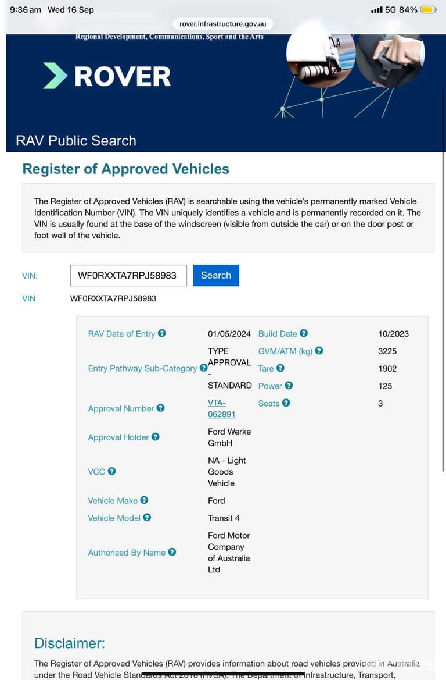Click the NA - Light Goods Vehicle value
The image size is (446, 680).
(x=227, y=472)
